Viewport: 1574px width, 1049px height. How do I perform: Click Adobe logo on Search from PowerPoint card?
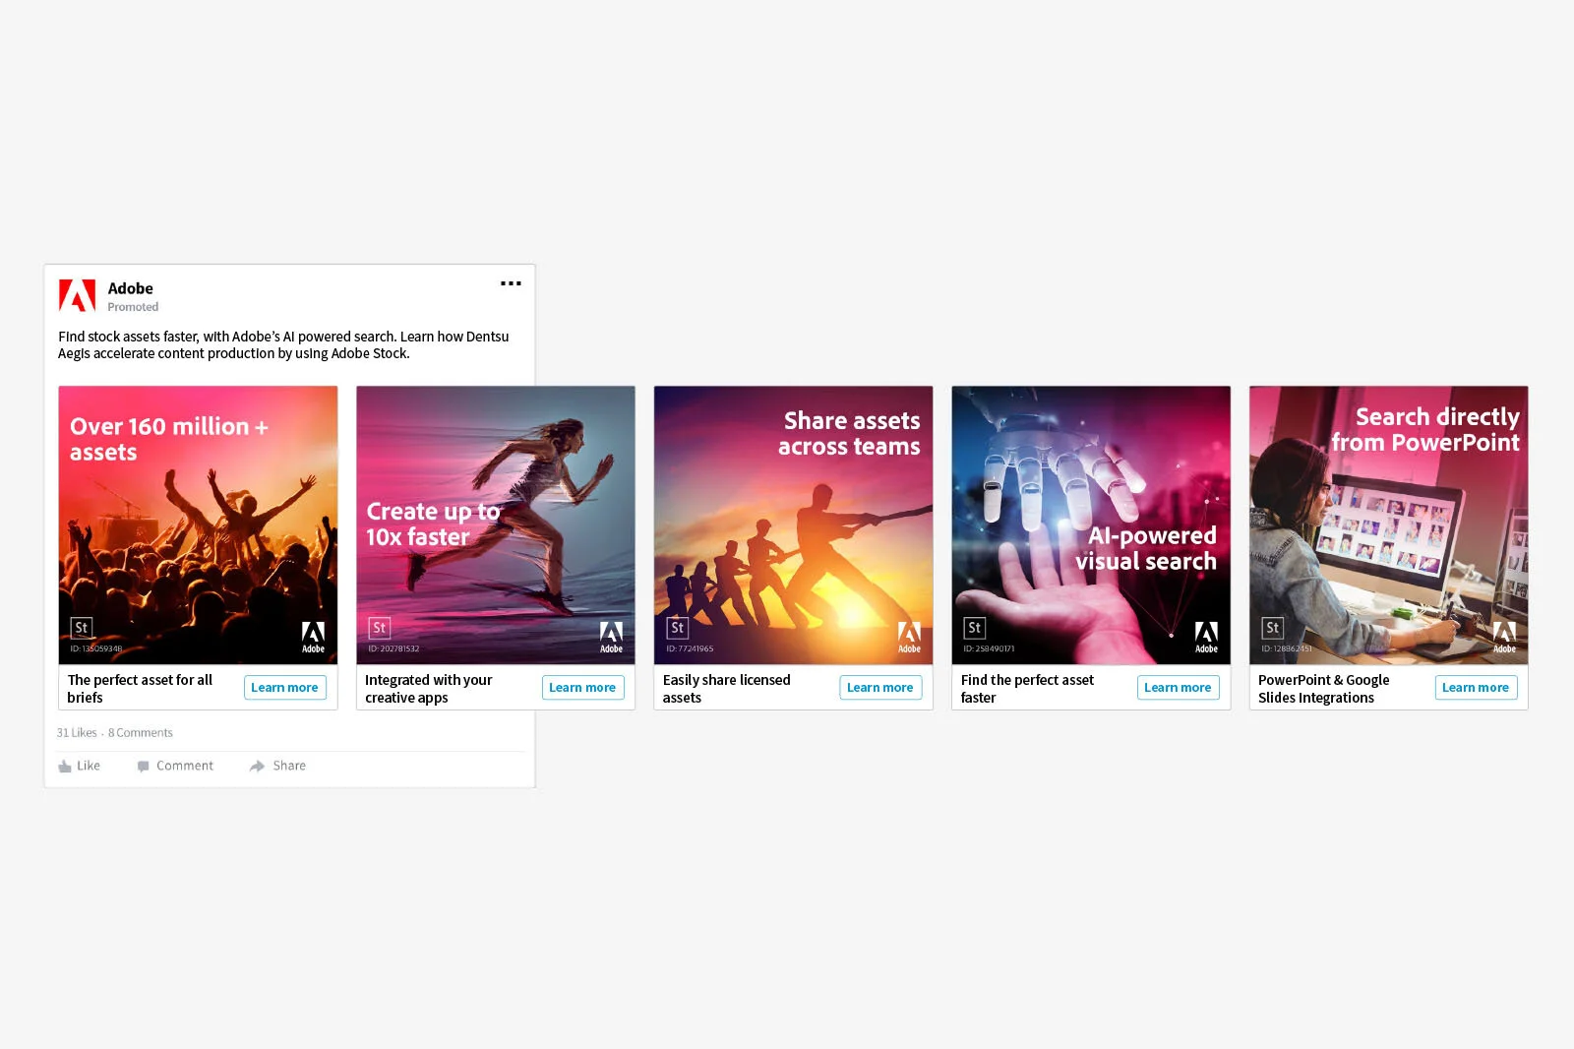(x=1504, y=637)
